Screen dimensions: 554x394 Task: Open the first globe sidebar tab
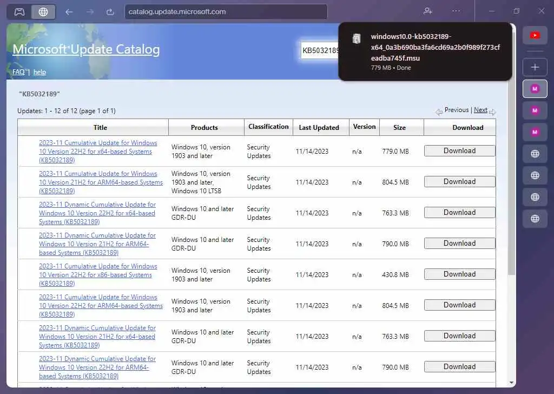[x=535, y=154]
